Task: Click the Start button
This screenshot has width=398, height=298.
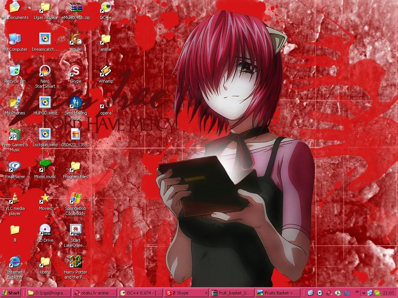Action: 10,293
